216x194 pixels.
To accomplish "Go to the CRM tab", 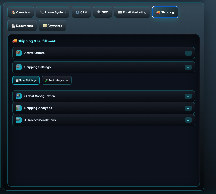I will coord(81,12).
